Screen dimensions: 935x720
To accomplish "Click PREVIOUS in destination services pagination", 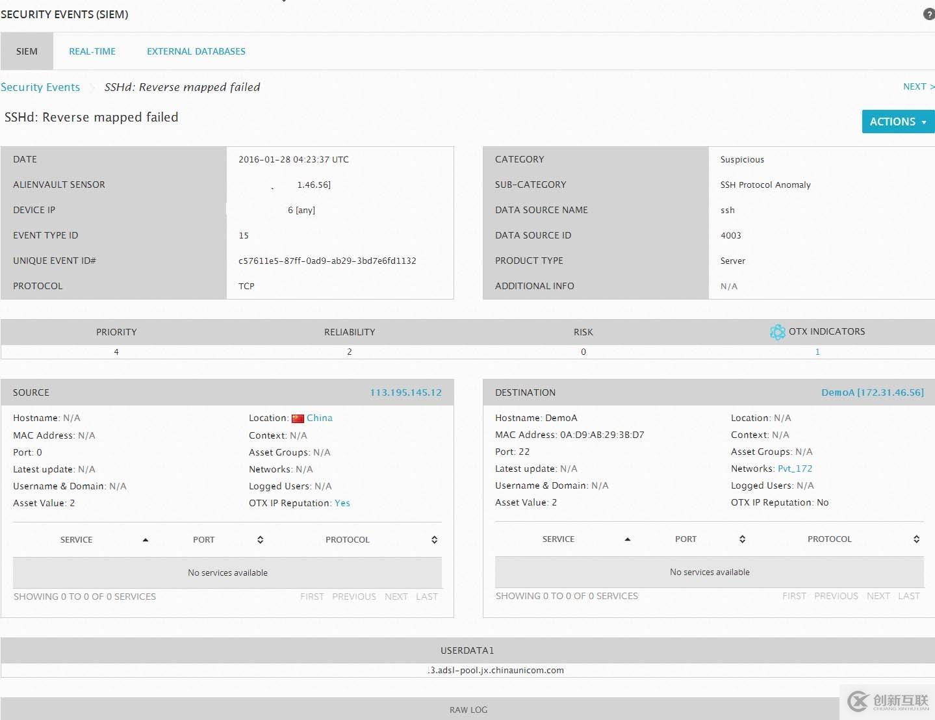I will click(x=836, y=596).
